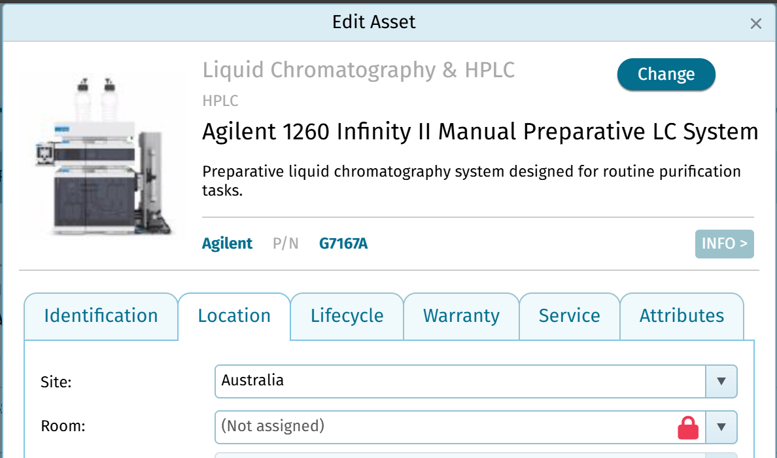
Task: Click the P/N label
Action: point(285,243)
